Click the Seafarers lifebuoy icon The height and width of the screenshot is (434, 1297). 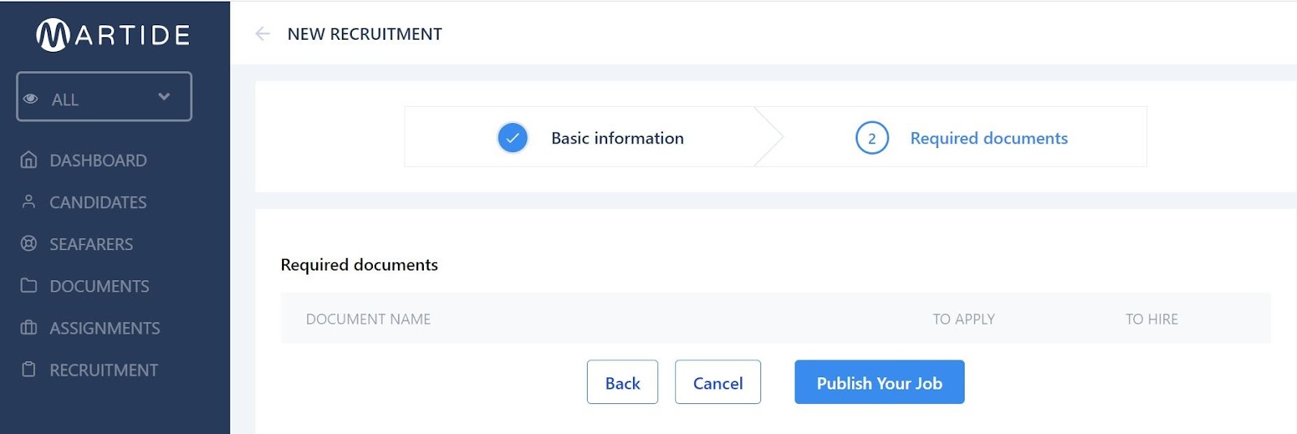point(28,244)
